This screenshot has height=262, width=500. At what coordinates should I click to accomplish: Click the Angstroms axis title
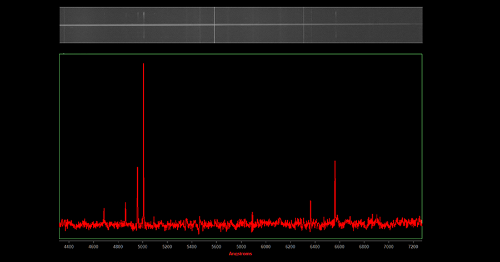(241, 254)
